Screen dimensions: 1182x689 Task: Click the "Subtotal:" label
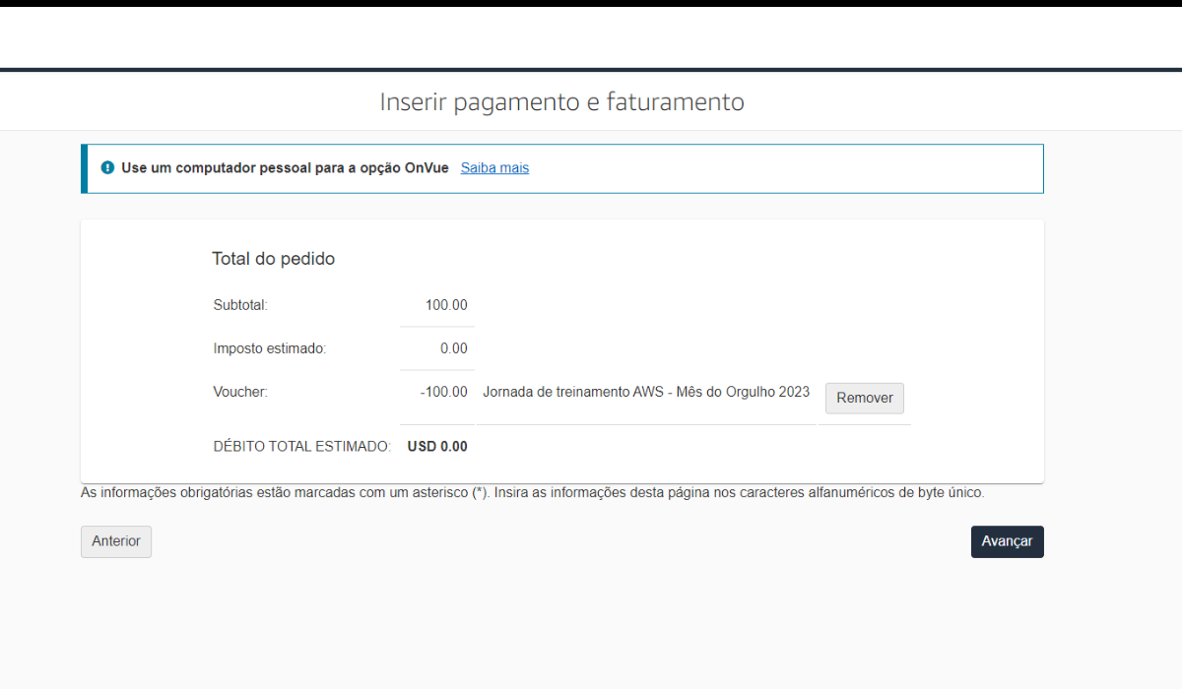point(240,305)
